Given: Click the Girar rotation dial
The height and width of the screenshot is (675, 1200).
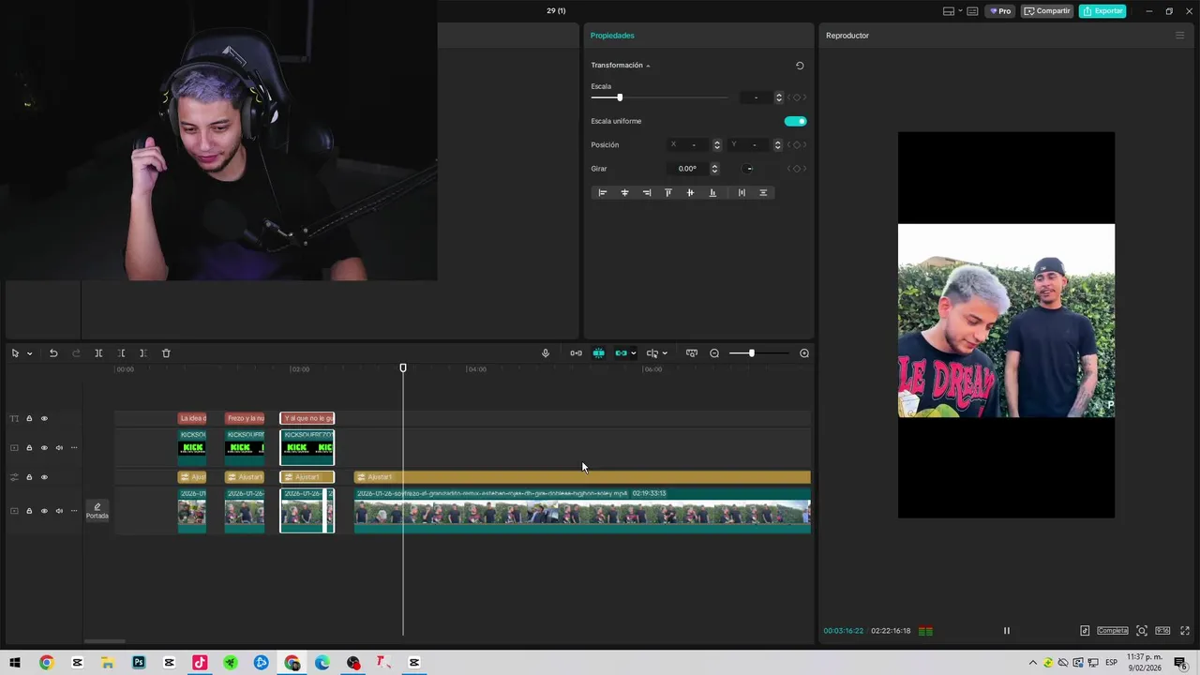Looking at the screenshot, I should pos(748,169).
